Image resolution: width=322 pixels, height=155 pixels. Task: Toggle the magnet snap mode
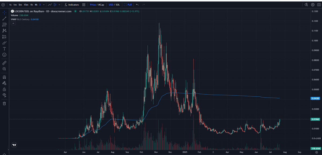click(4, 77)
